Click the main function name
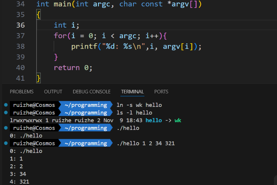Image resolution: width=277 pixels, height=185 pixels. click(x=62, y=4)
